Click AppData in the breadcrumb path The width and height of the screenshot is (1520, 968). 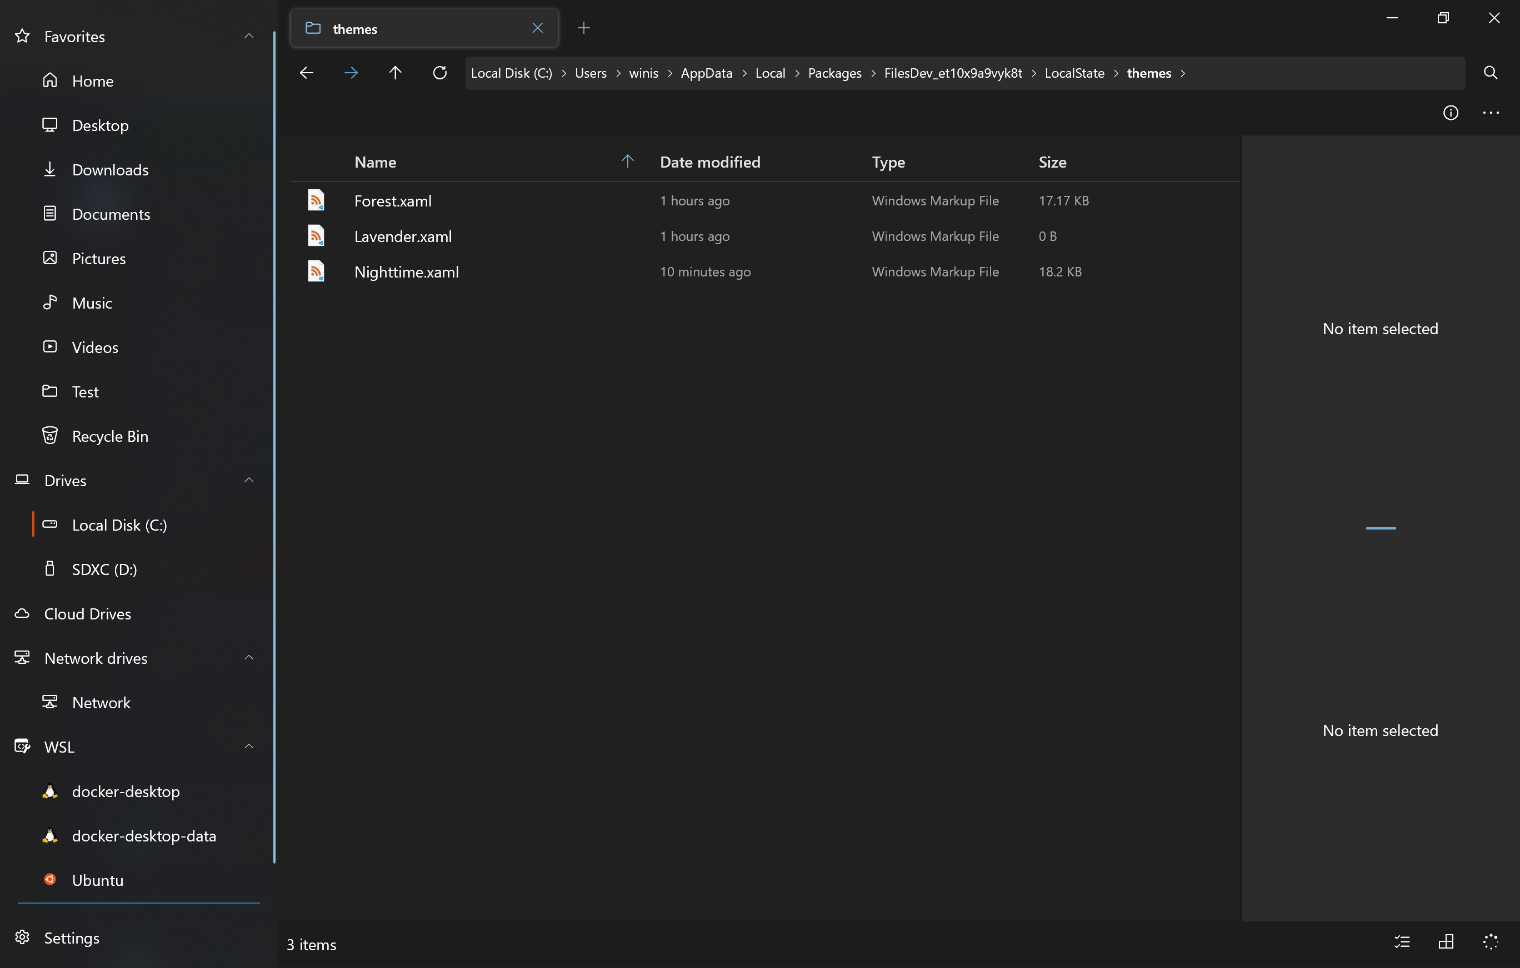(706, 73)
